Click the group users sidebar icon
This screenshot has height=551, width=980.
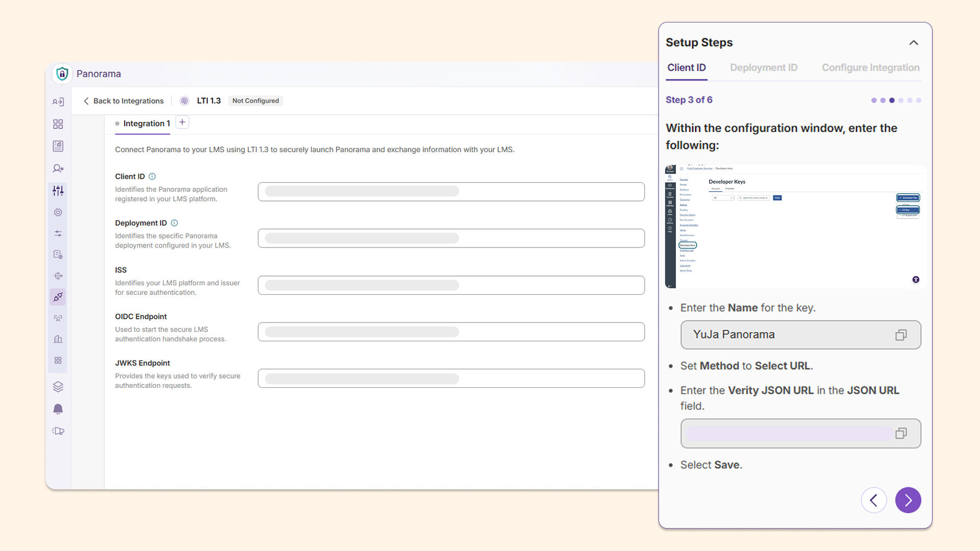point(58,318)
